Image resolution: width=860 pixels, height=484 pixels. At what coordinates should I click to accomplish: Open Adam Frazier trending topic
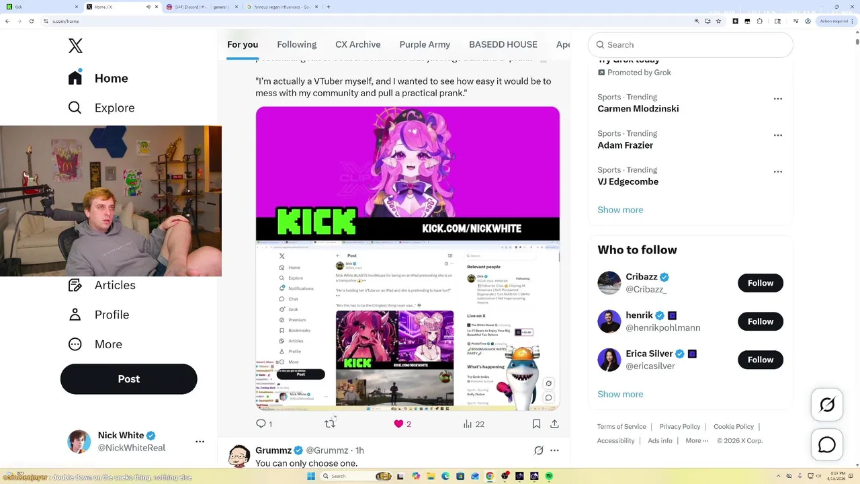pos(625,145)
